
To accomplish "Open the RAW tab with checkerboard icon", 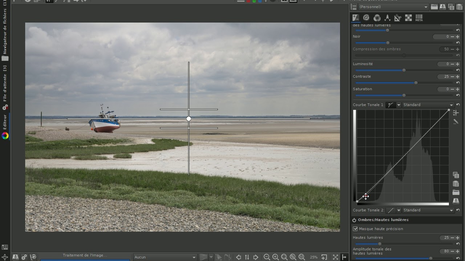I will coord(408,18).
